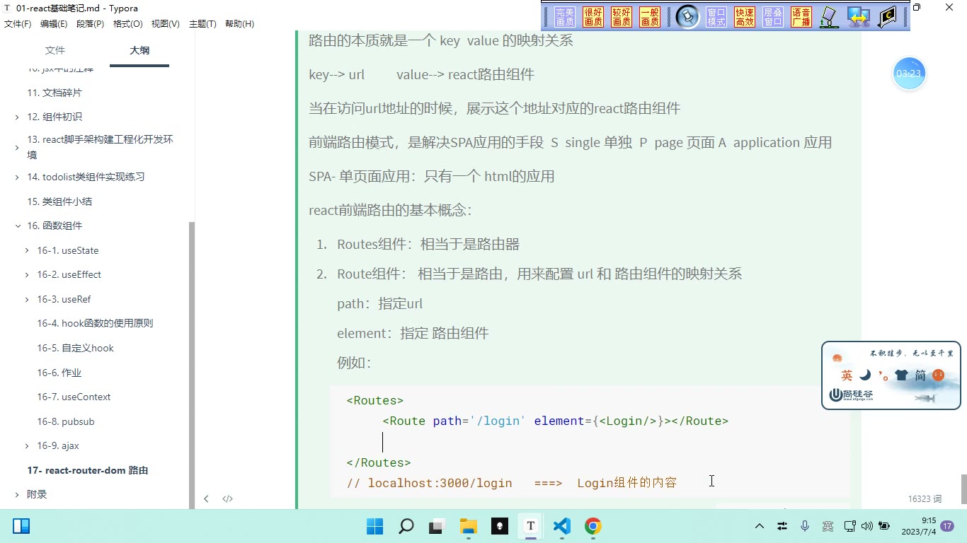Navigate to 15. 类组件小结 heading

tap(59, 202)
